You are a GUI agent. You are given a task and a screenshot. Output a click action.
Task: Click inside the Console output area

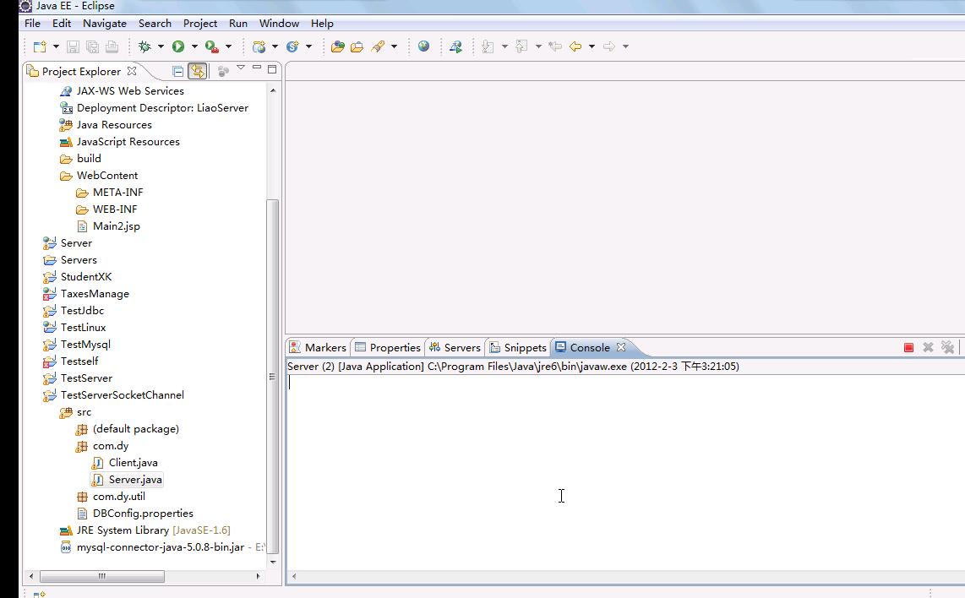[625, 471]
